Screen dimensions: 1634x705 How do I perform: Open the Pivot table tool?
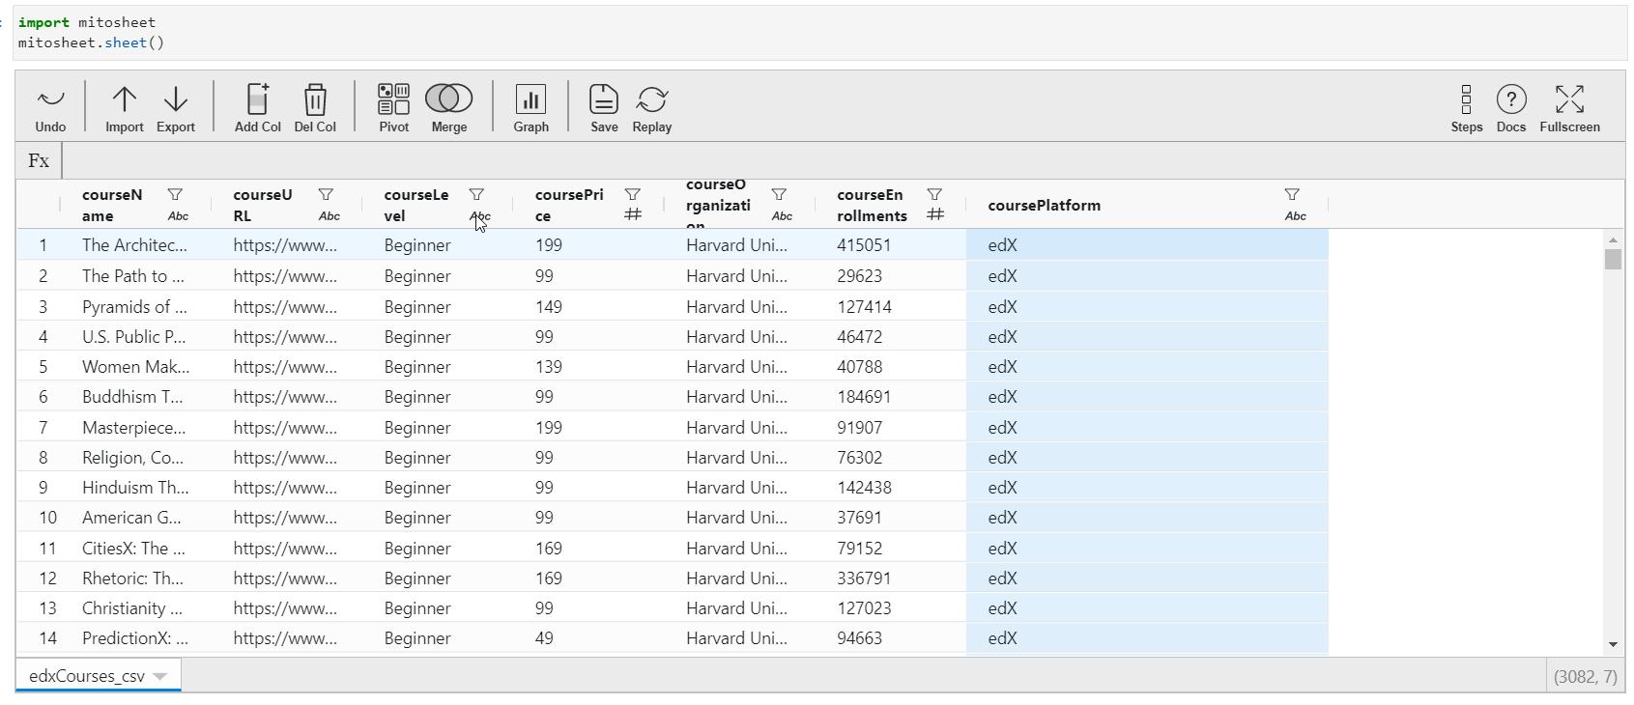pyautogui.click(x=393, y=107)
